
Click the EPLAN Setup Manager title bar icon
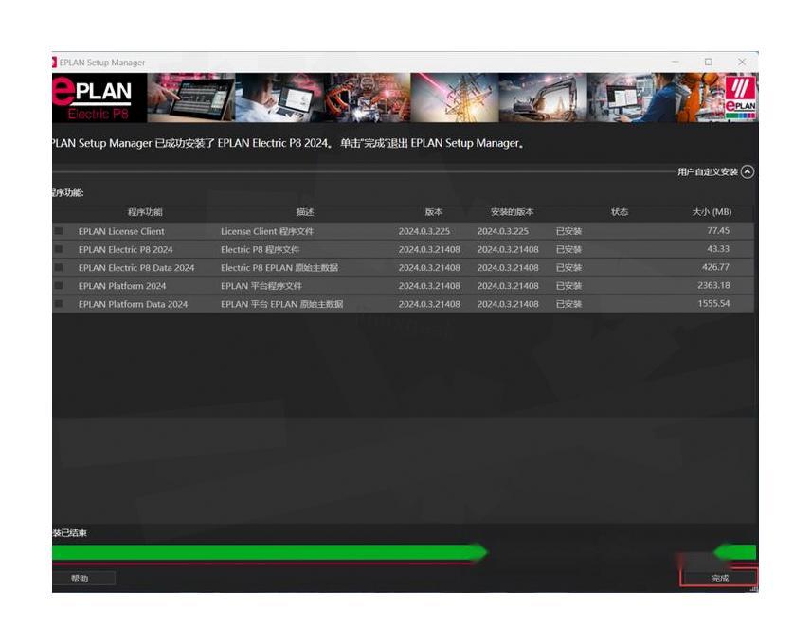click(54, 63)
